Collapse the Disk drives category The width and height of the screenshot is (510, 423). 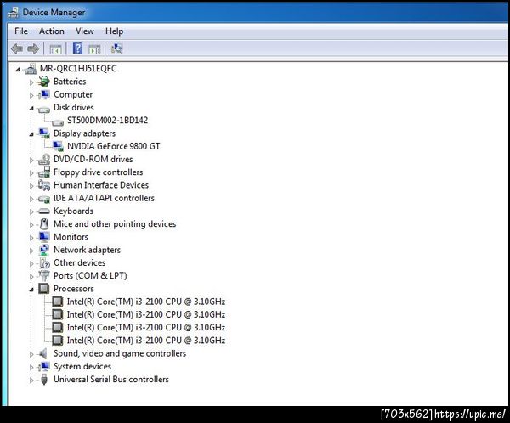[31, 108]
